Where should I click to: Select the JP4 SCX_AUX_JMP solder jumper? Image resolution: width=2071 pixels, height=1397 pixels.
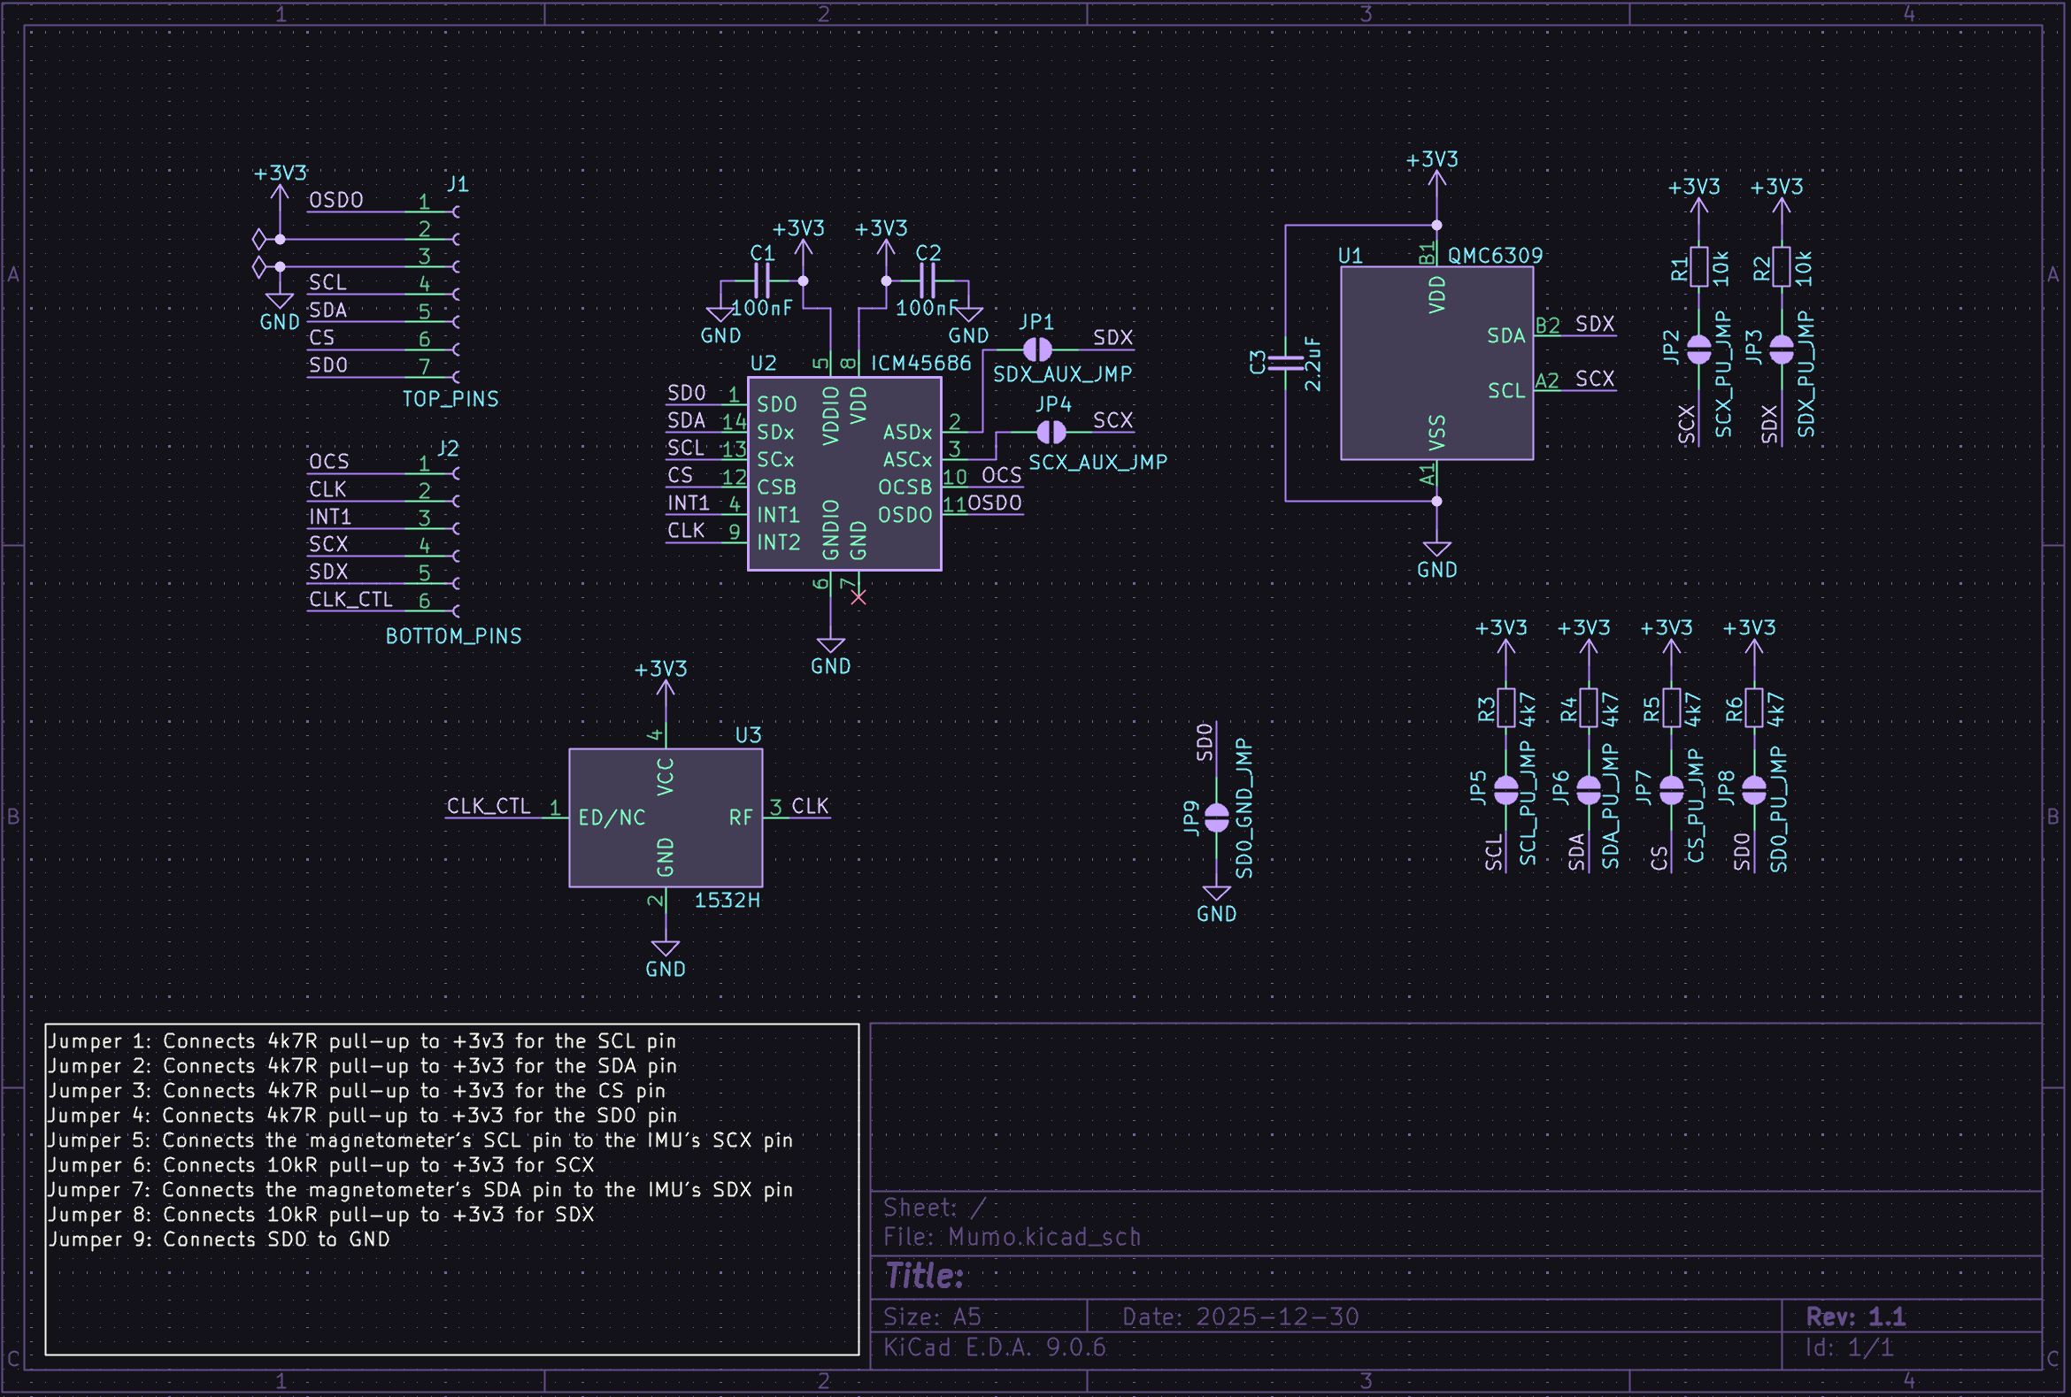click(1051, 432)
